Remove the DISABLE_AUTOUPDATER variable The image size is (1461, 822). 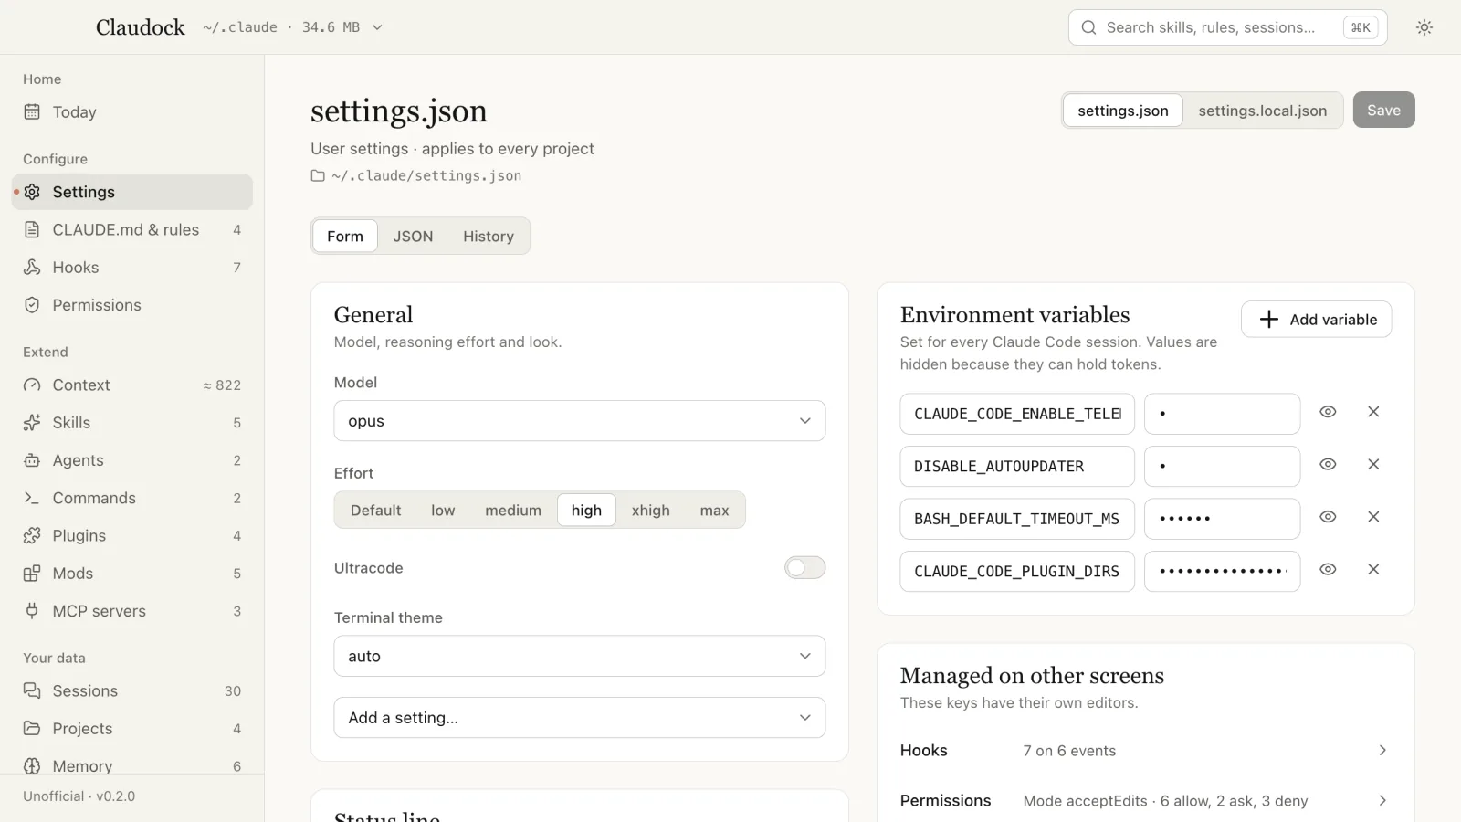(1373, 464)
